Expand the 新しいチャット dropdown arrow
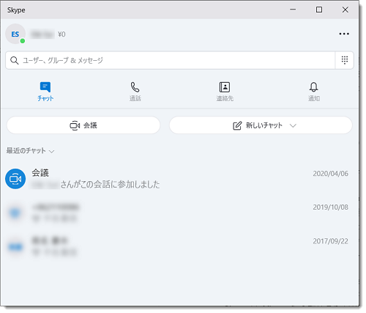Image resolution: width=366 pixels, height=313 pixels. (x=293, y=125)
